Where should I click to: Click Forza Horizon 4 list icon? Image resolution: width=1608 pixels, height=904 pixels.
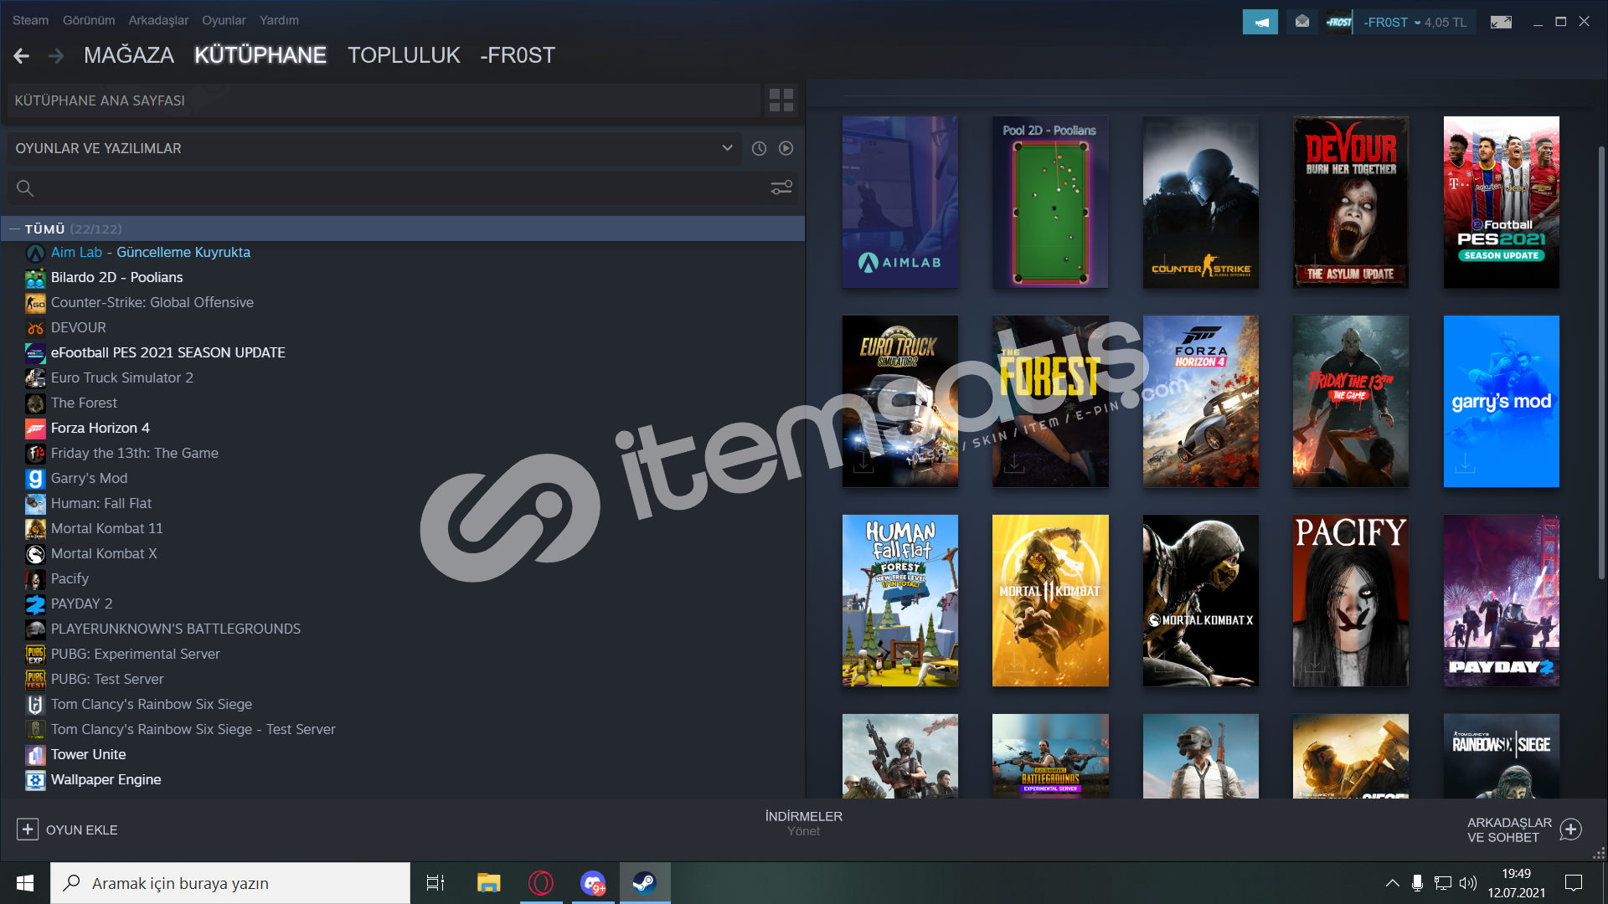click(x=35, y=429)
